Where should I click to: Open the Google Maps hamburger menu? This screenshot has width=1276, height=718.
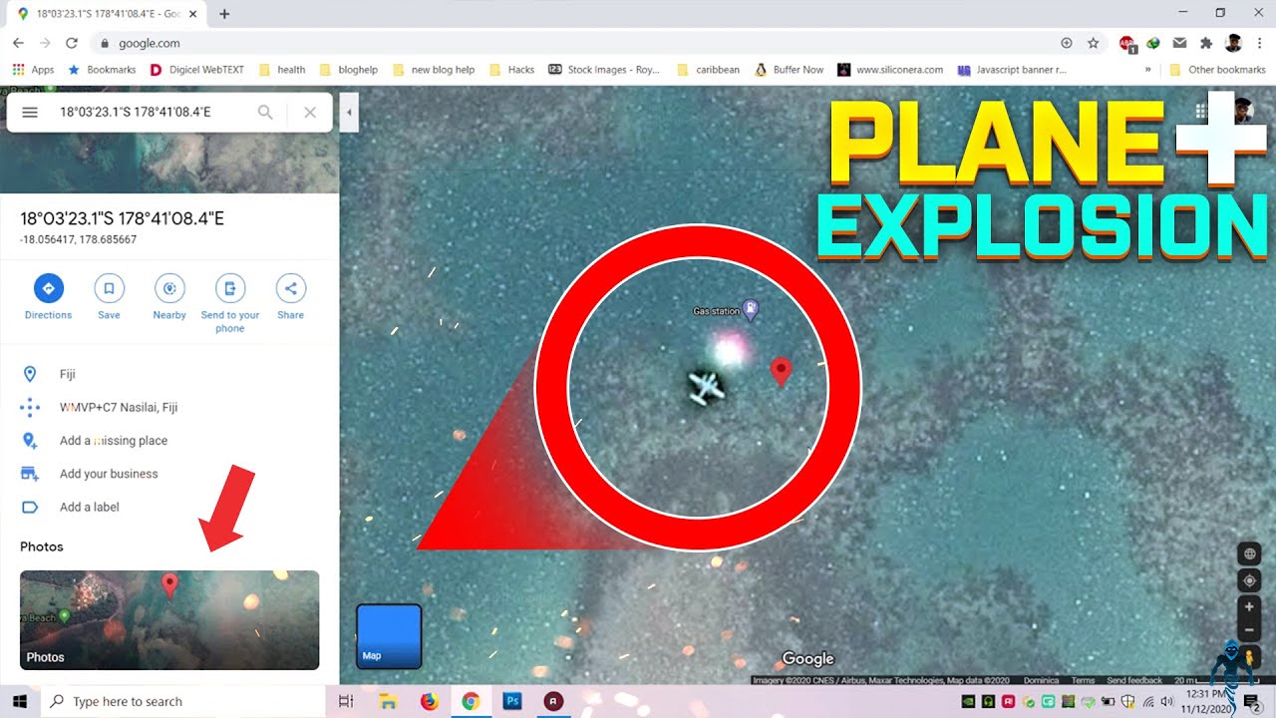pyautogui.click(x=30, y=113)
